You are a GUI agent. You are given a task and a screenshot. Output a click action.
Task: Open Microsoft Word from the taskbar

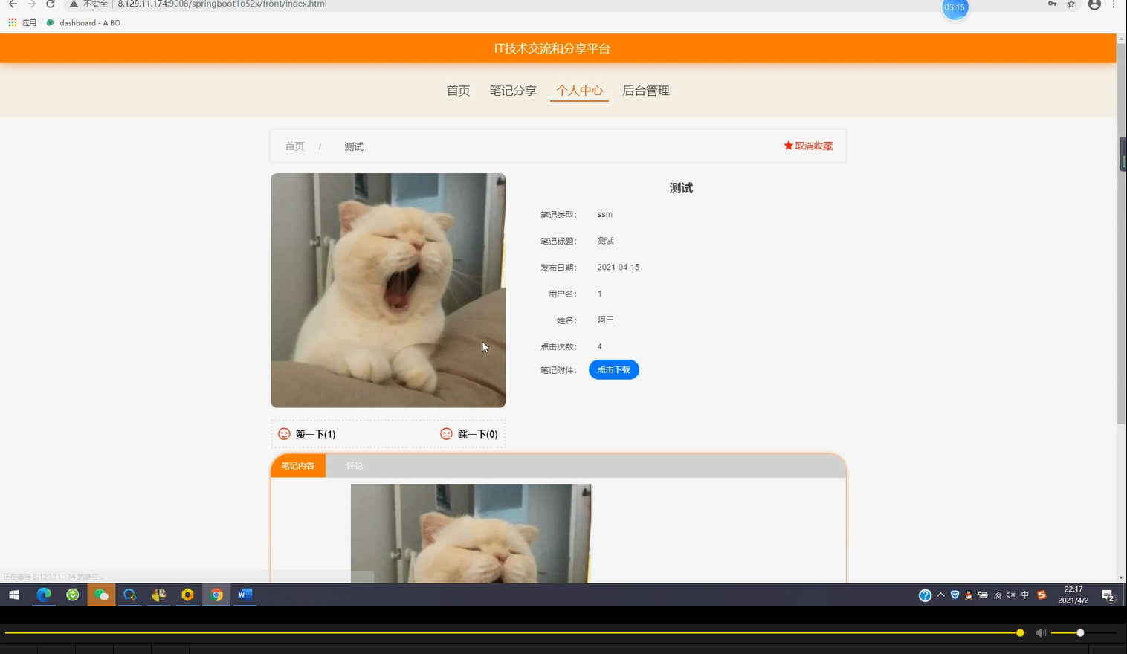point(245,595)
